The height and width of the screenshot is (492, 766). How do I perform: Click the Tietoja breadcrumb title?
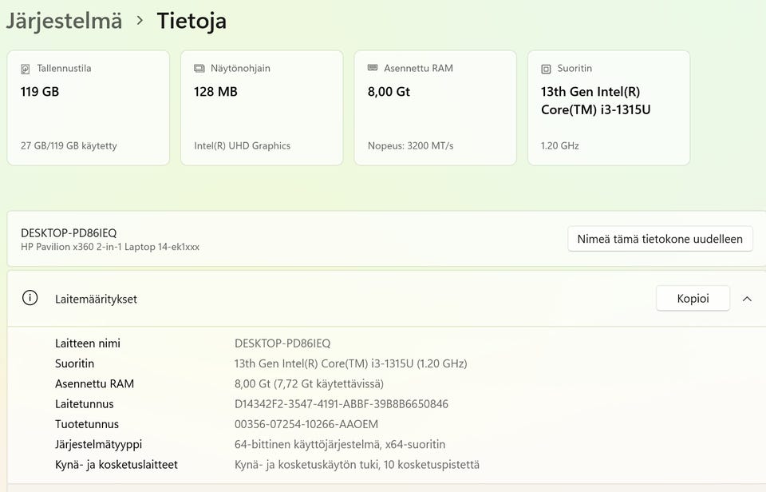pyautogui.click(x=191, y=21)
